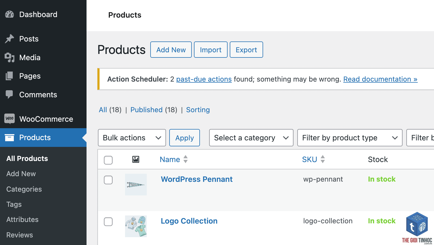Check the Logo Collection row checkbox

108,222
